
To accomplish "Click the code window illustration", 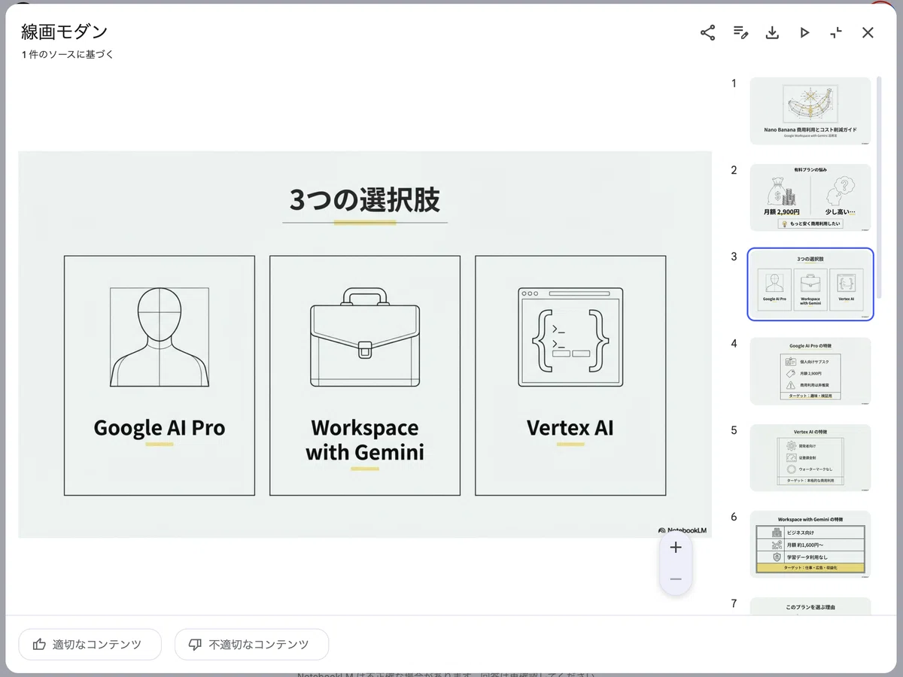I will (x=570, y=336).
